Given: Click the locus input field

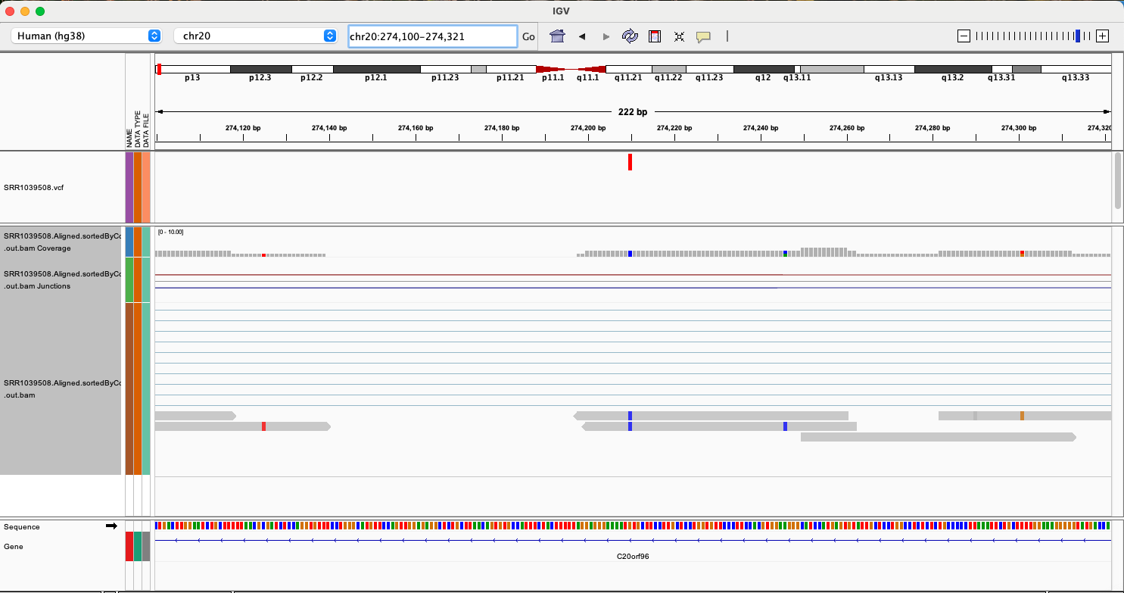Looking at the screenshot, I should pyautogui.click(x=431, y=36).
